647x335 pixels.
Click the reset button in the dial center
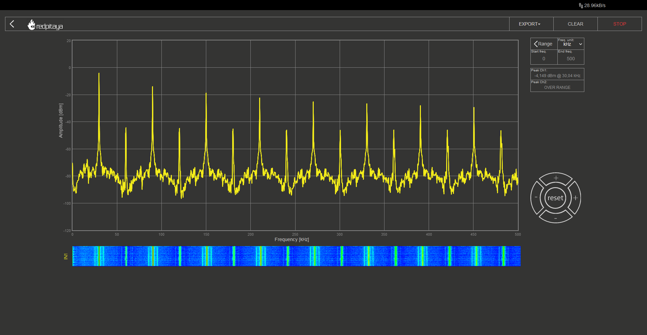(555, 198)
